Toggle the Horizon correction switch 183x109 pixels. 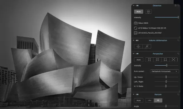pyautogui.click(x=137, y=94)
